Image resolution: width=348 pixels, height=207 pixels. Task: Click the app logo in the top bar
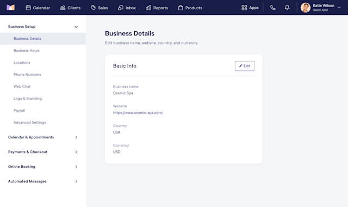(10, 8)
